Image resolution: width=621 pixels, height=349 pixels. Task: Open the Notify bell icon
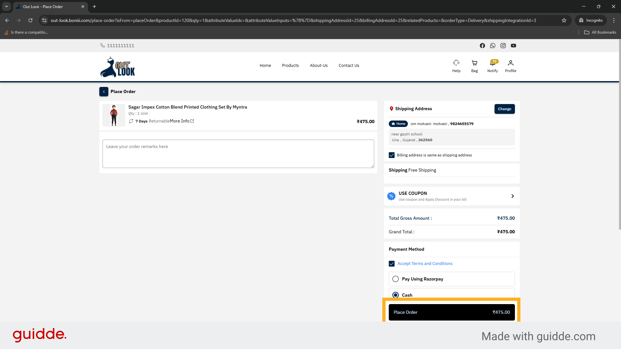coord(492,63)
